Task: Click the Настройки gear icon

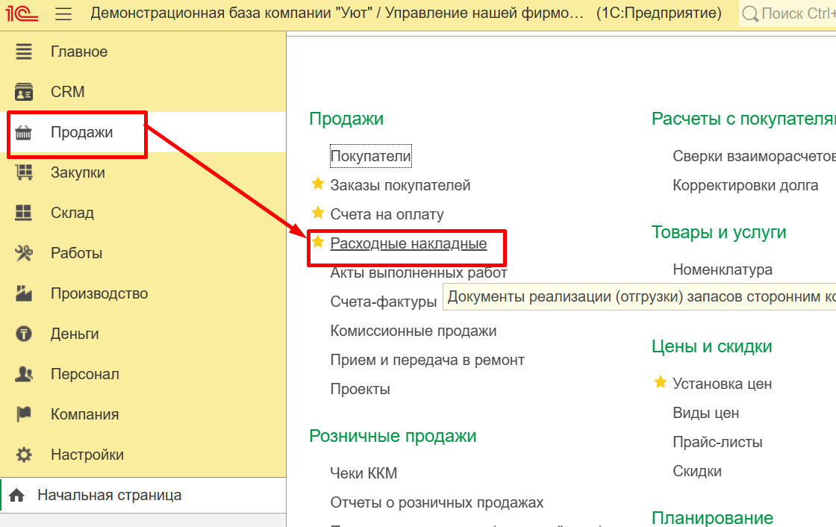Action: point(24,455)
